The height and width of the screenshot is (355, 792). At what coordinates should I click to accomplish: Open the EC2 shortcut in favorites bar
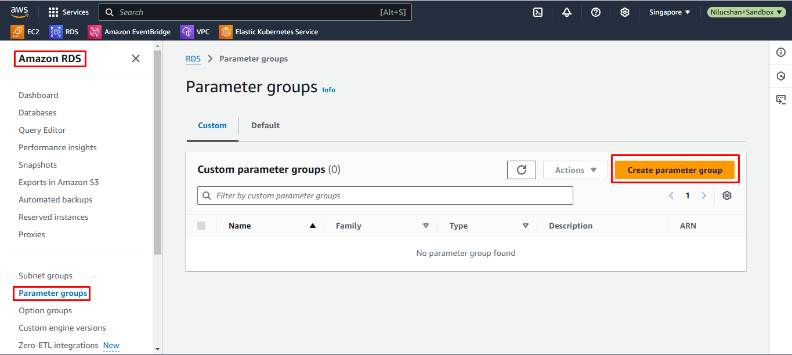click(x=26, y=32)
